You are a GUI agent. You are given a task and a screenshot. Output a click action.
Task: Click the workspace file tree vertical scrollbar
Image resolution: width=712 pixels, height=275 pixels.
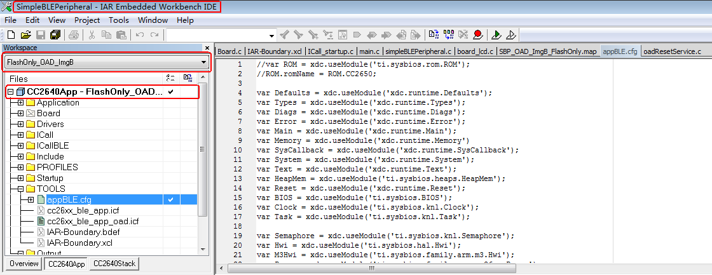(x=203, y=149)
